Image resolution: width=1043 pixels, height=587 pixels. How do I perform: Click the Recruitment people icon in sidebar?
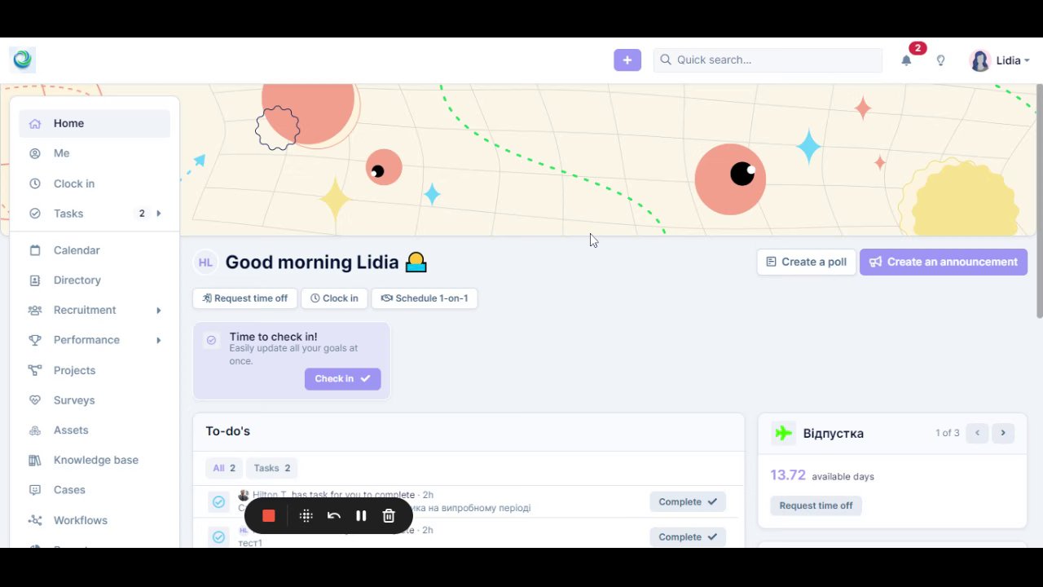pyautogui.click(x=35, y=311)
